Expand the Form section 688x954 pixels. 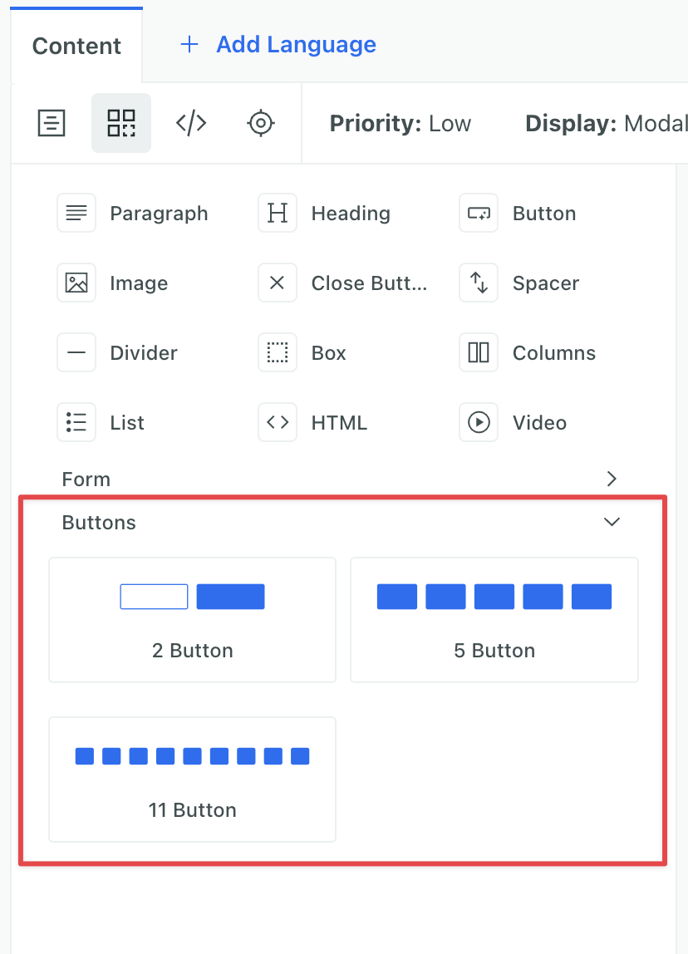612,479
